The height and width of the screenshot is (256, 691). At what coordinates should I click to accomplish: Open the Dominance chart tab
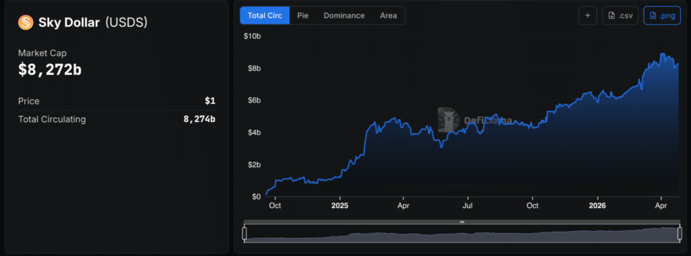(x=344, y=15)
